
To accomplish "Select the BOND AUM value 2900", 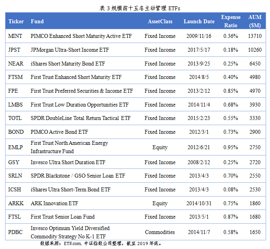I will (255, 132).
